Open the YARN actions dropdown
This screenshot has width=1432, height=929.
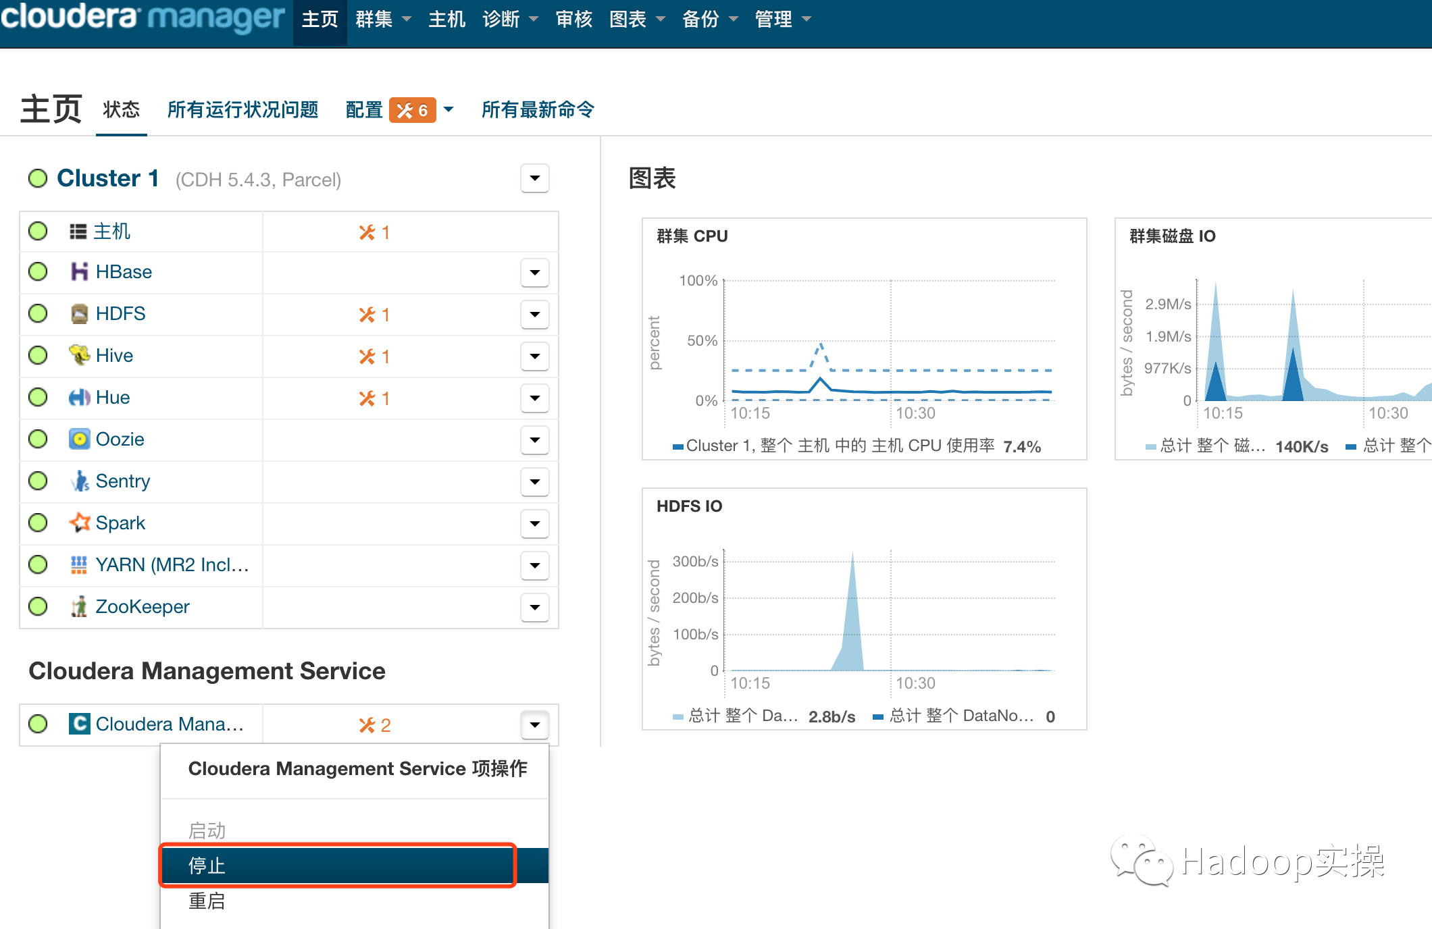tap(535, 566)
